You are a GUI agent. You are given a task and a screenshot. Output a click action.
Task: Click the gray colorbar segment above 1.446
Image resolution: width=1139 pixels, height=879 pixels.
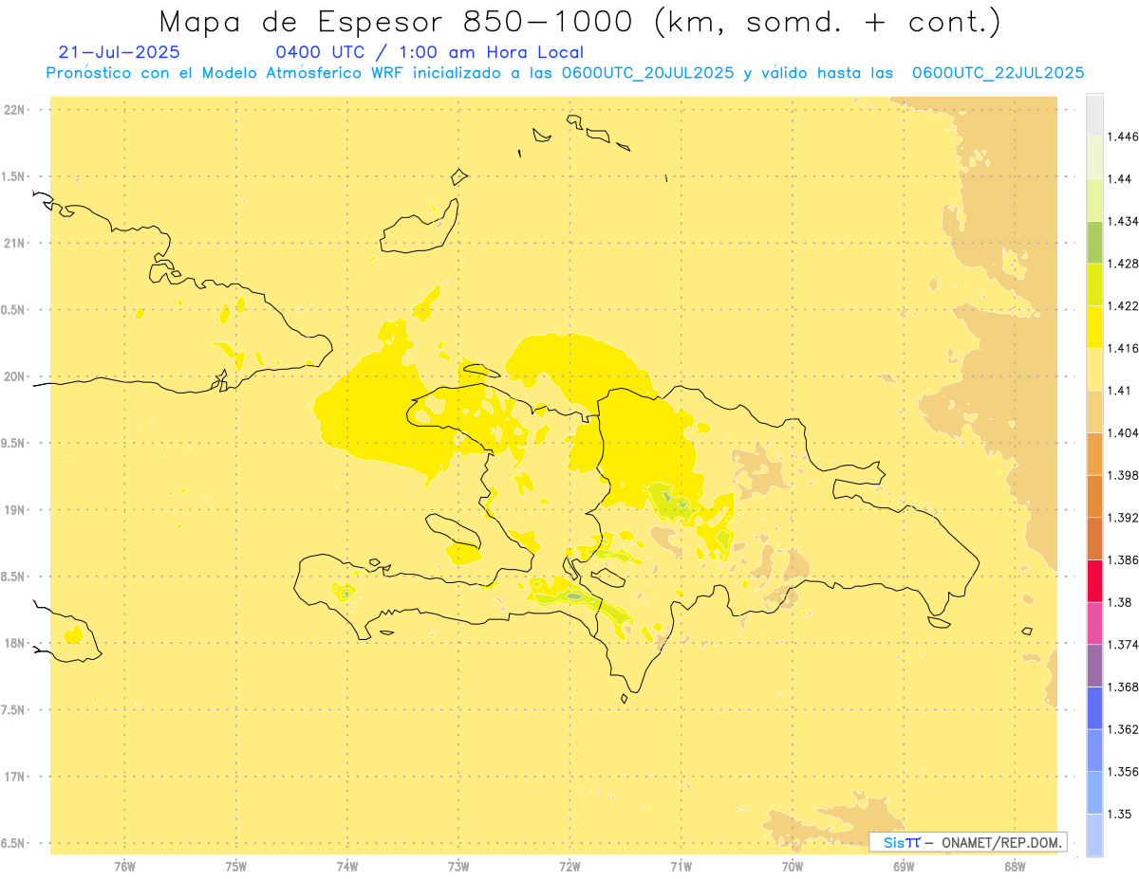1094,115
